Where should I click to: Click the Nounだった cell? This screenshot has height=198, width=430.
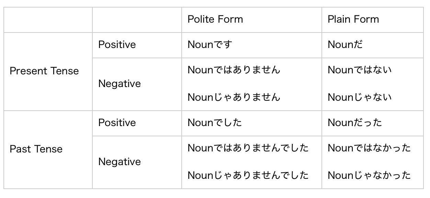coord(355,123)
